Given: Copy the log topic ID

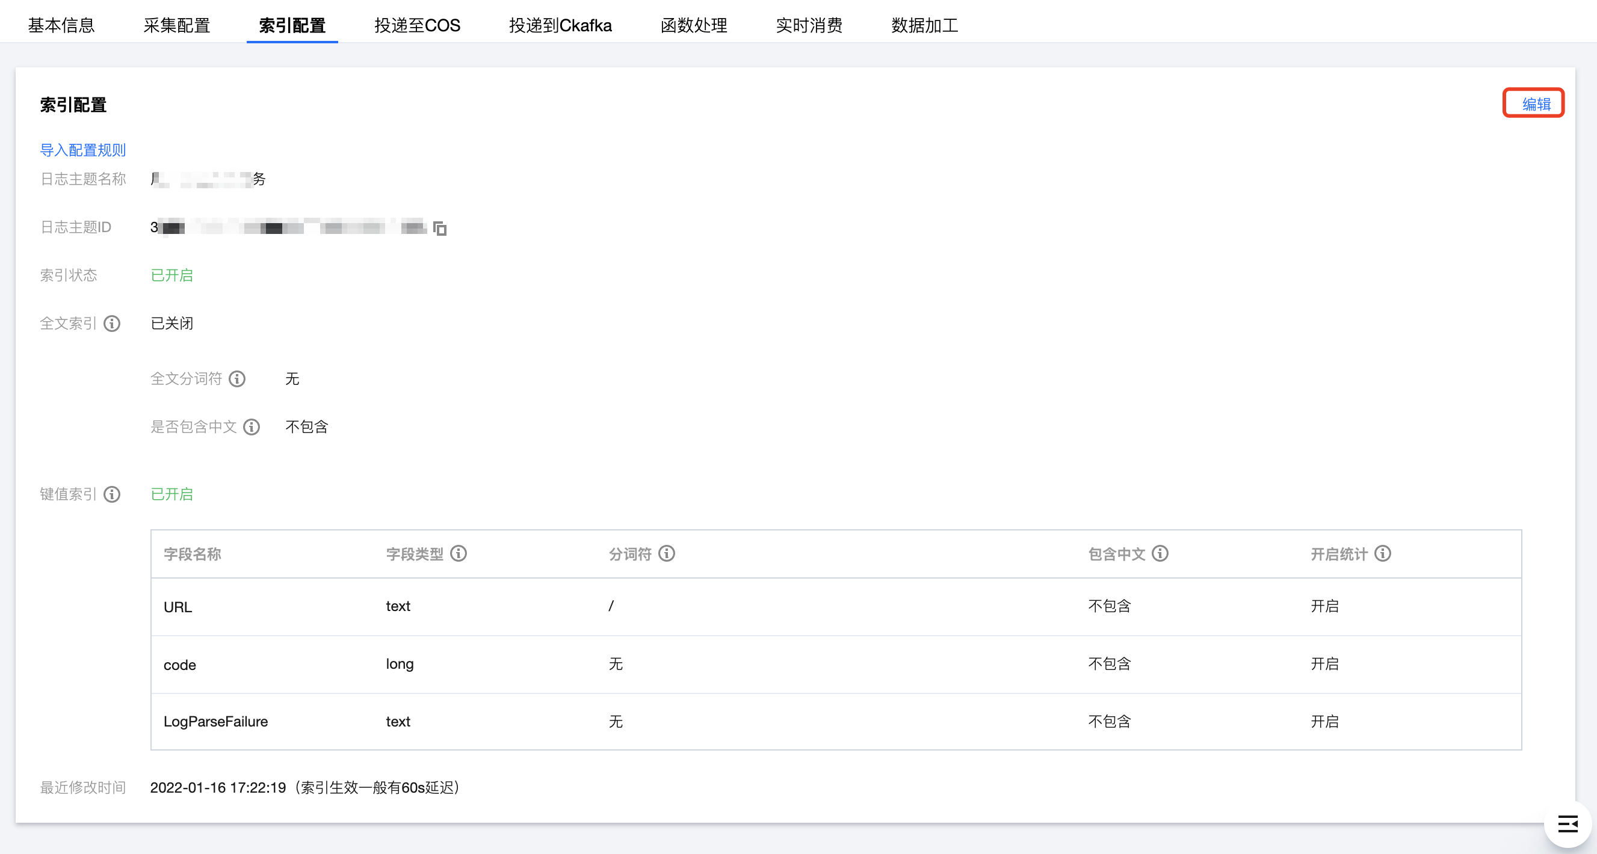Looking at the screenshot, I should [x=439, y=228].
